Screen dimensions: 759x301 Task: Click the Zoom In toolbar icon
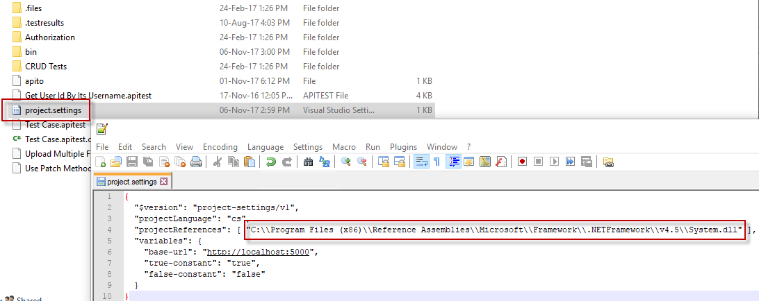point(345,162)
